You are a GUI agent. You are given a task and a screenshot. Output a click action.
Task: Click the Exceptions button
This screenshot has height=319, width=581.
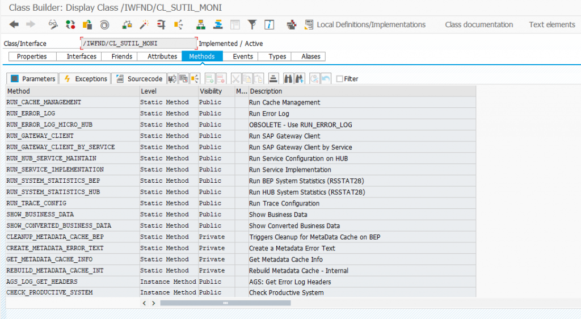[x=85, y=78]
